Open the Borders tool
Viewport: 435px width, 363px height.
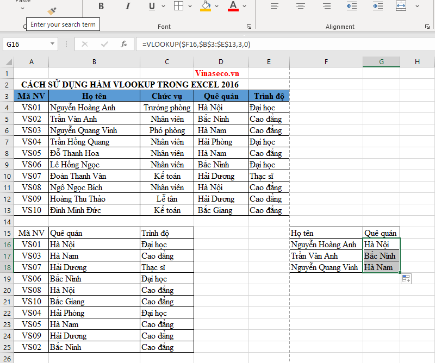click(178, 7)
